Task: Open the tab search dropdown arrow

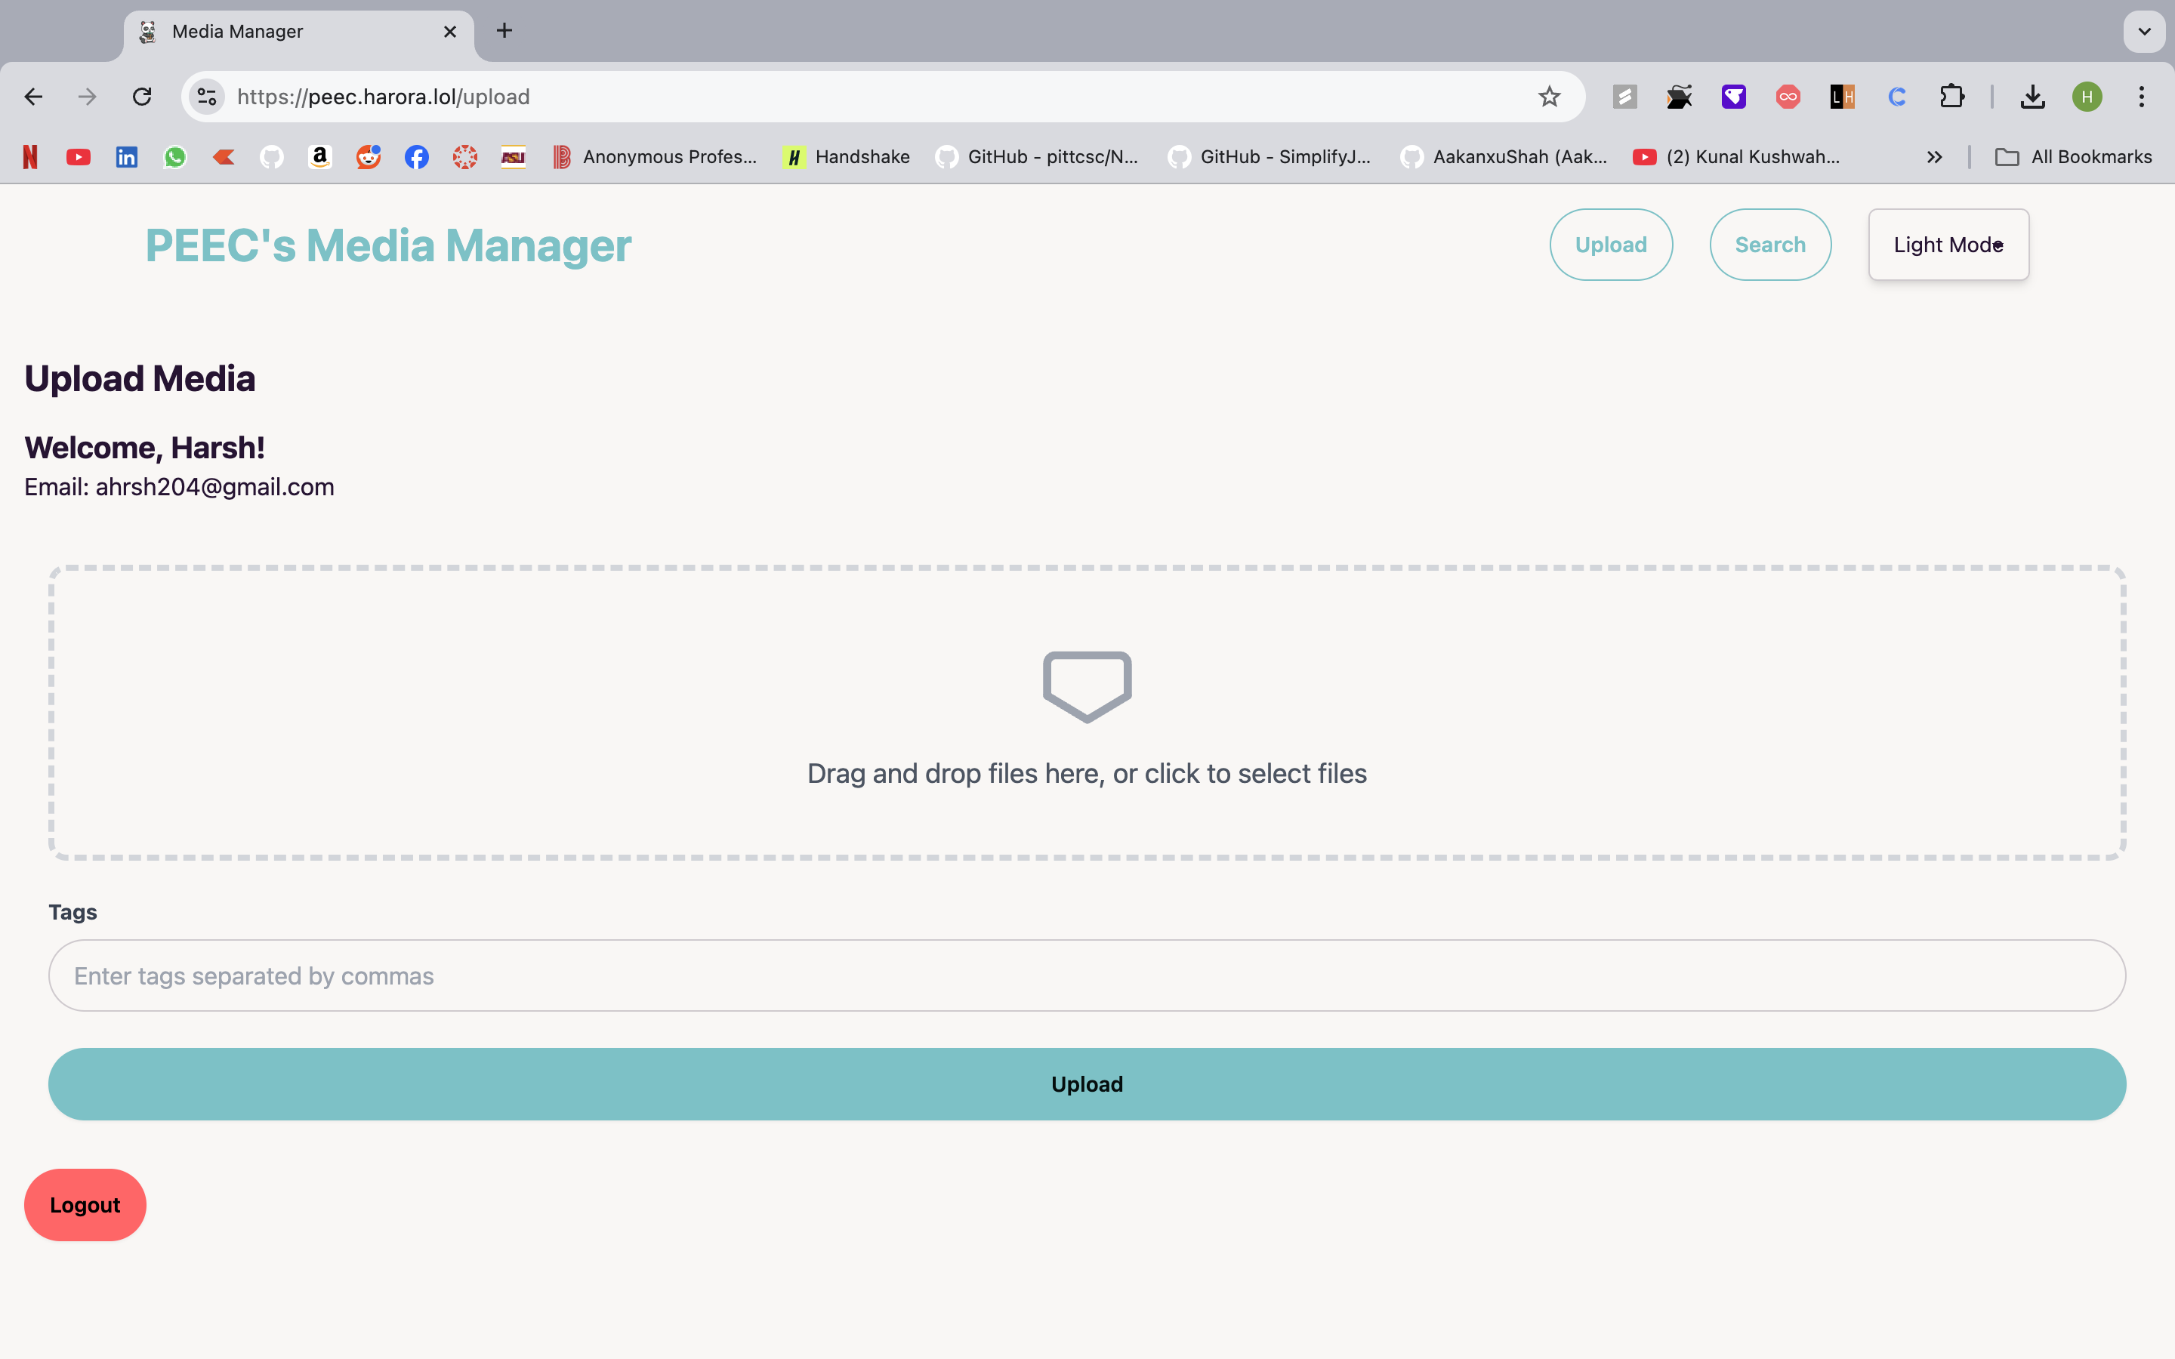Action: point(2145,32)
